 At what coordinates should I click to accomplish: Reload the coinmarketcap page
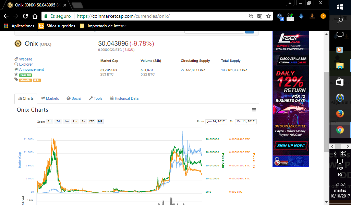click(x=25, y=16)
